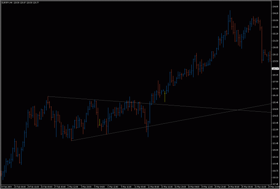280x189 pixels.
Task: Click the 19 Mar 12:00 time label
Action: [207, 187]
